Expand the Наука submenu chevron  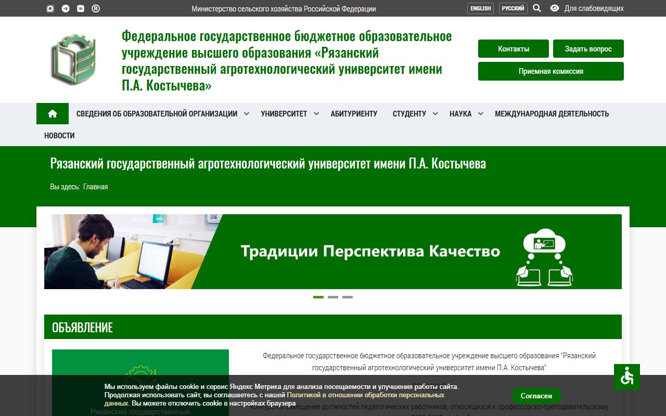click(x=480, y=113)
